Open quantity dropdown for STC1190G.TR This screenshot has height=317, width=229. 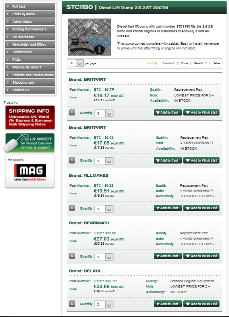(x=104, y=304)
